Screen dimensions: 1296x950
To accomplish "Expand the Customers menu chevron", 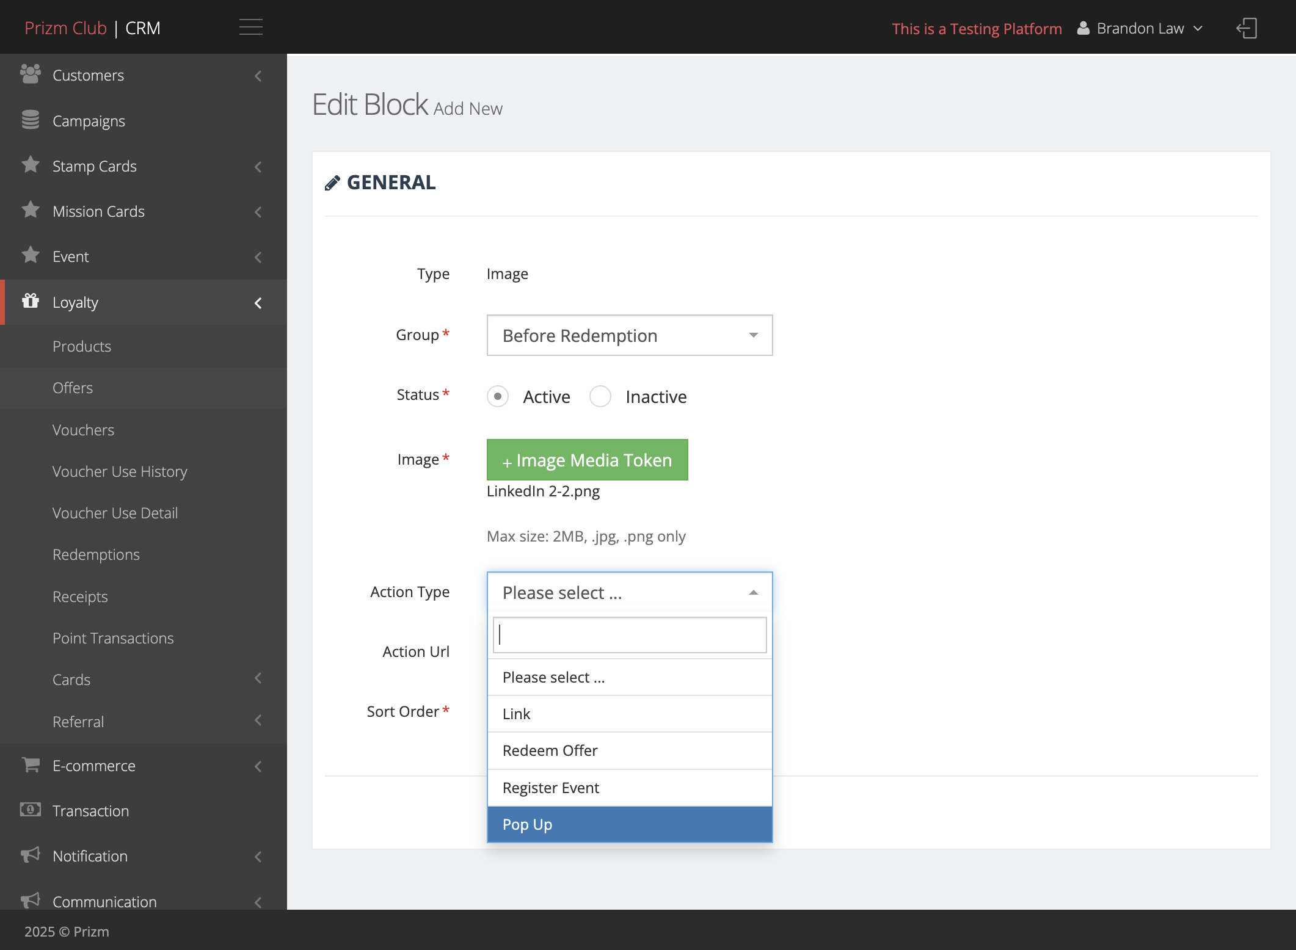I will pos(258,76).
